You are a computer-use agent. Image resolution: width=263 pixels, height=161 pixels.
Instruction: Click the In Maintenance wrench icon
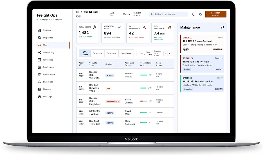pos(144,27)
